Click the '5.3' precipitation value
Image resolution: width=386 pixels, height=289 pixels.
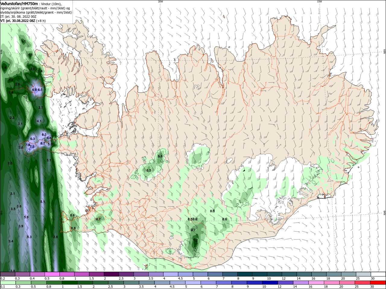coord(29,237)
